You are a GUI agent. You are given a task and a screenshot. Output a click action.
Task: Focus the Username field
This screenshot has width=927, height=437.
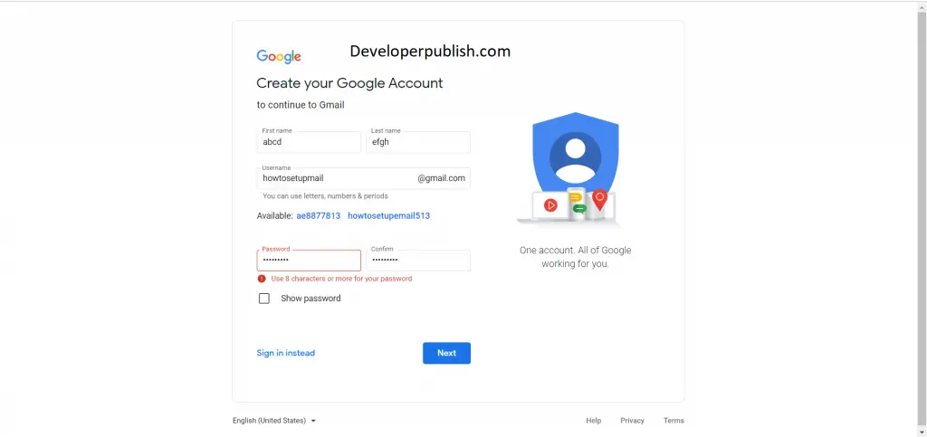pyautogui.click(x=364, y=178)
